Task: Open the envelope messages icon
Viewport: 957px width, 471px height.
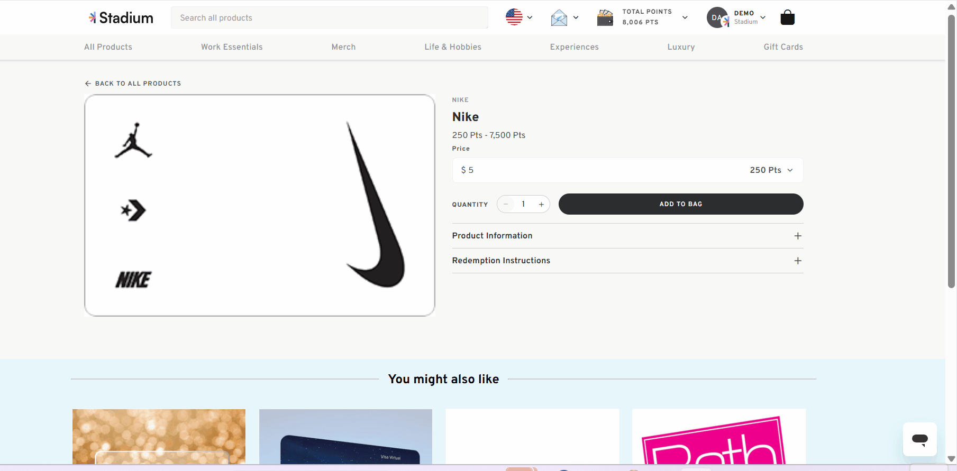Action: [x=559, y=18]
